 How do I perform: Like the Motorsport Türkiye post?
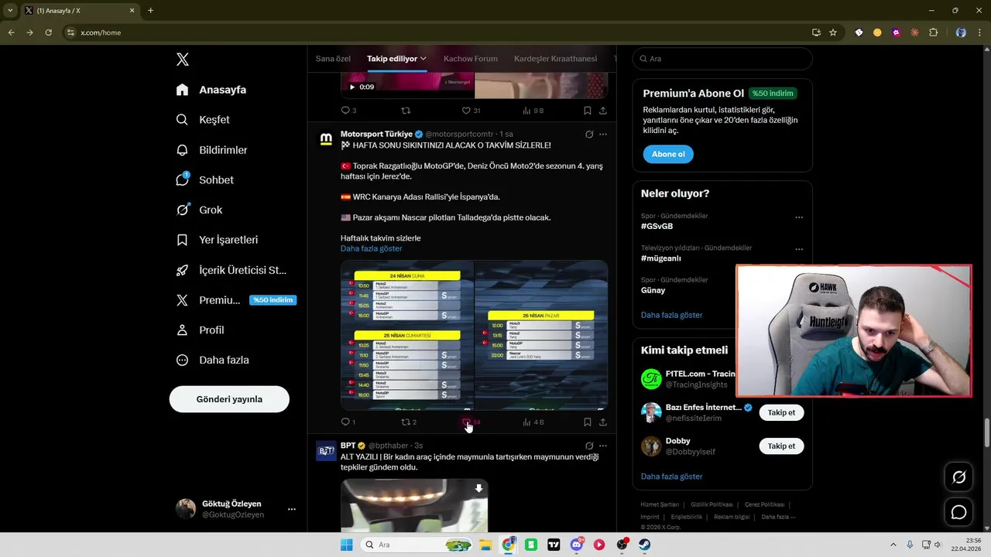tap(470, 422)
